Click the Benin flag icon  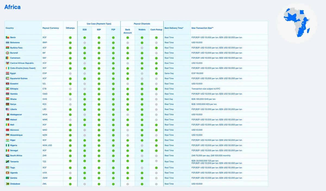[x=7, y=37]
